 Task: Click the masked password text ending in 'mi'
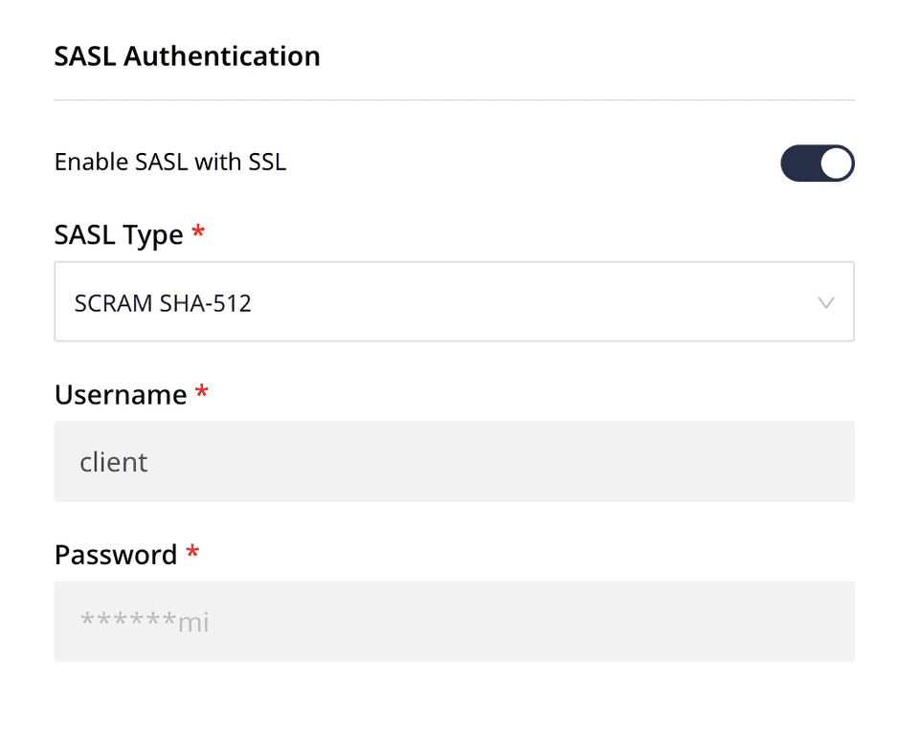(x=145, y=623)
